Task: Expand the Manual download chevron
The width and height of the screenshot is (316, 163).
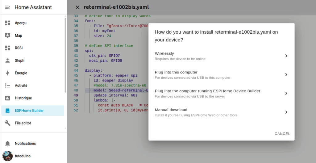Action: [x=286, y=112]
